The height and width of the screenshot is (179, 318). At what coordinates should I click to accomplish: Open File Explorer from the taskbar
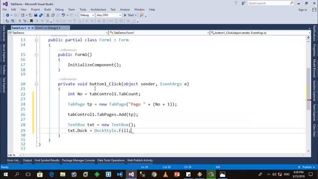(63, 175)
